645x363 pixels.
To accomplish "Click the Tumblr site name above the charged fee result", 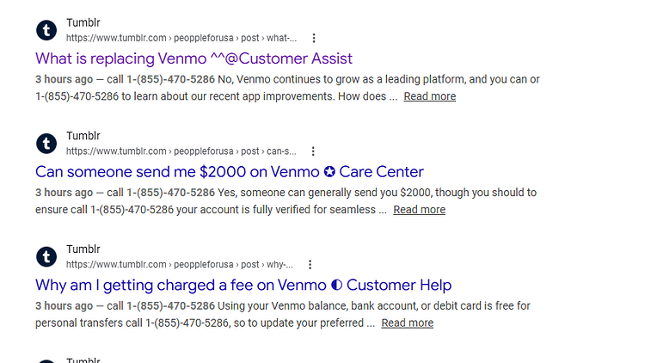I will coord(83,249).
